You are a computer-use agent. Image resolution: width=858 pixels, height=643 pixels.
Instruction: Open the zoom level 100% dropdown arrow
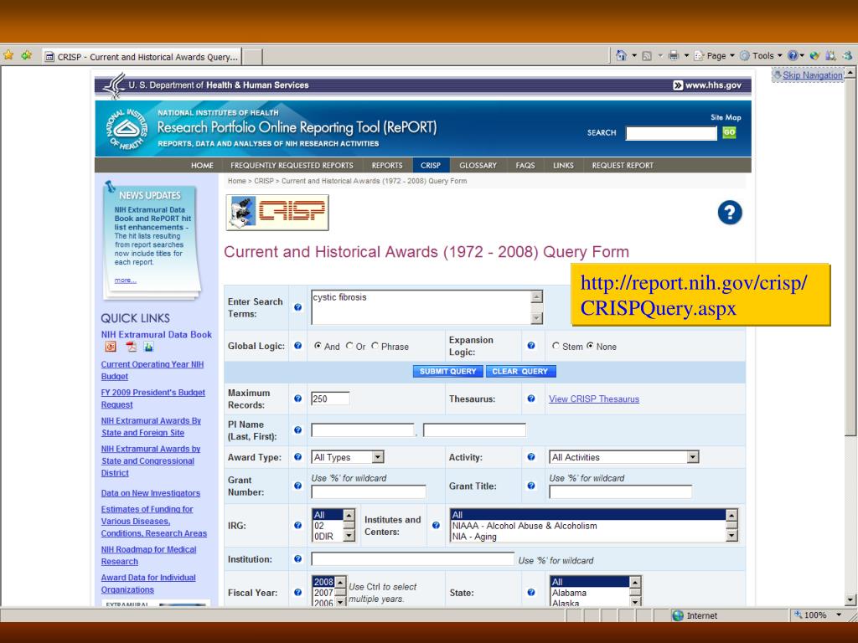click(839, 615)
